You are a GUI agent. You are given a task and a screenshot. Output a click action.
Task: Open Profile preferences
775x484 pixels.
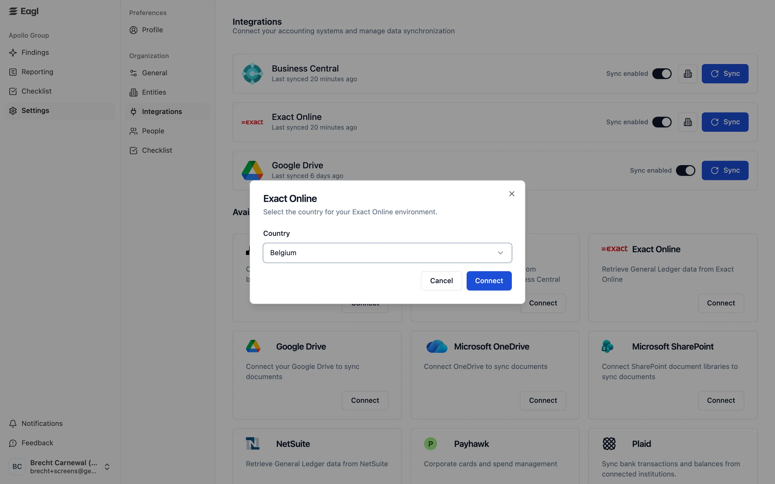[167, 30]
